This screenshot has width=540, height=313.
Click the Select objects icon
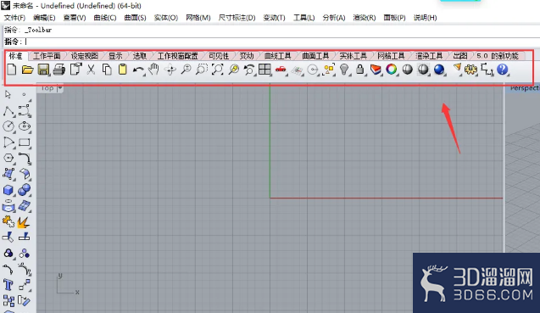pos(329,70)
